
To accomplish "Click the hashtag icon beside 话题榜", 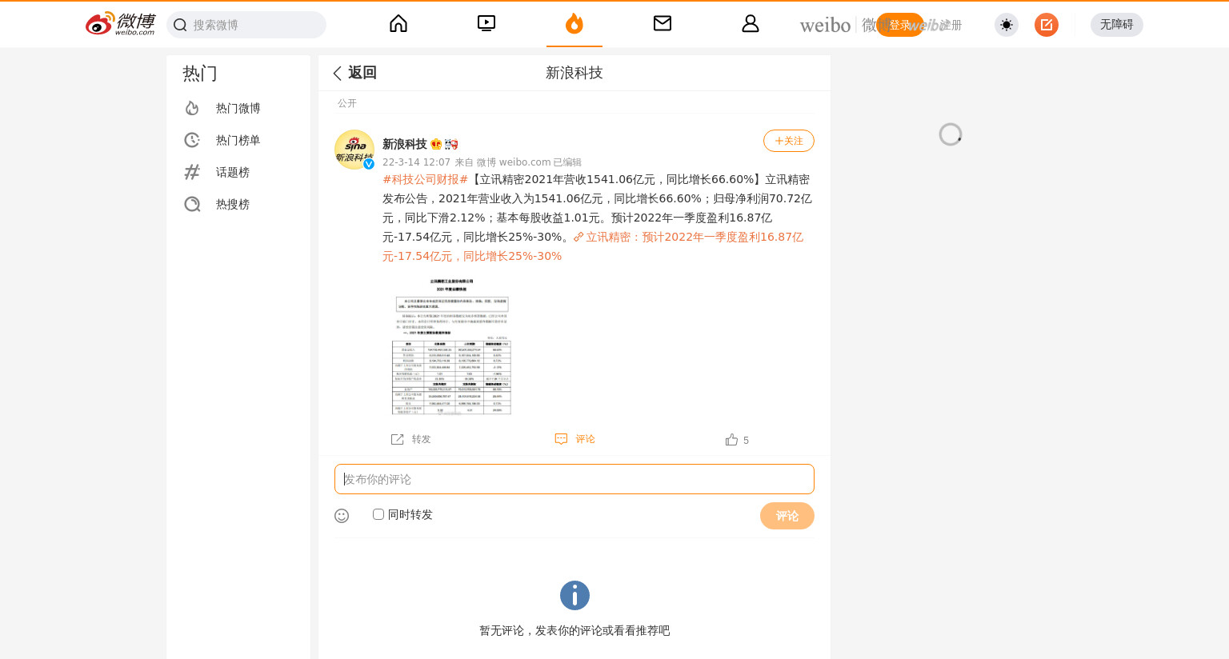I will click(192, 172).
